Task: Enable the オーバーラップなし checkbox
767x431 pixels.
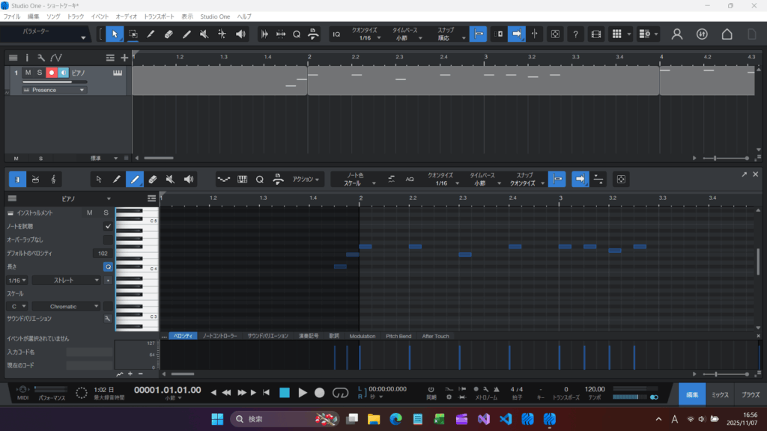Action: point(108,239)
